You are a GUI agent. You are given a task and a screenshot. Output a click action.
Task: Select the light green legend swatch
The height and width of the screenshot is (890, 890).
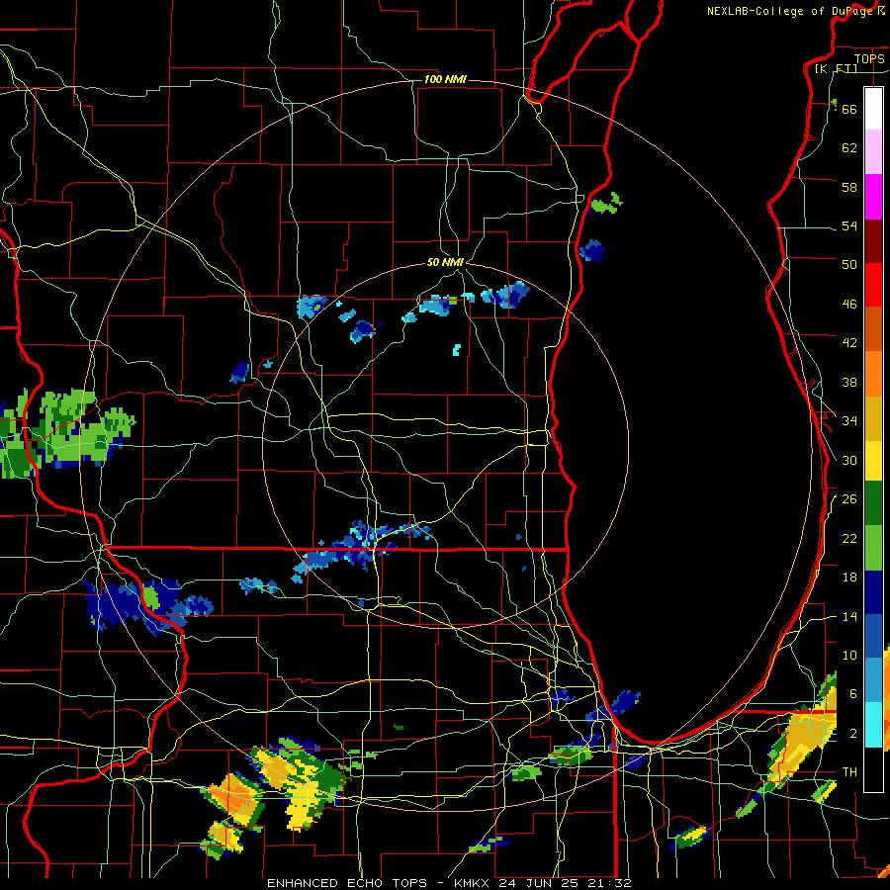pyautogui.click(x=873, y=548)
